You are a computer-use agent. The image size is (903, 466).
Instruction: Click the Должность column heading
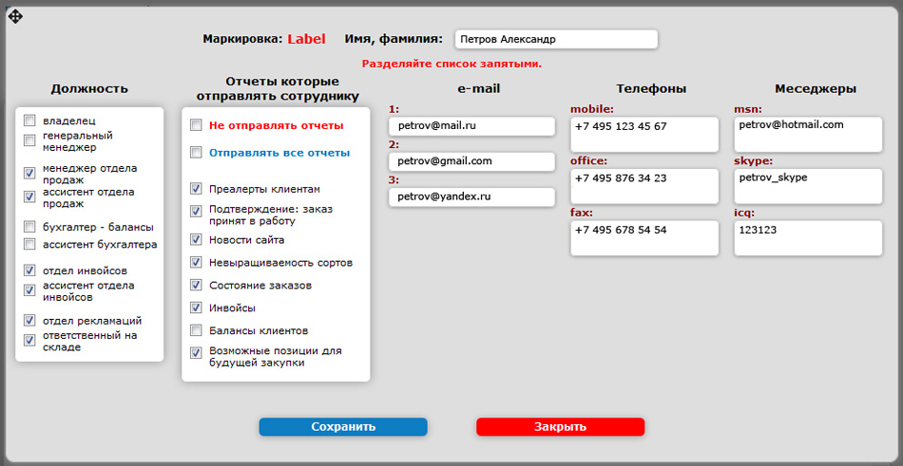[89, 89]
